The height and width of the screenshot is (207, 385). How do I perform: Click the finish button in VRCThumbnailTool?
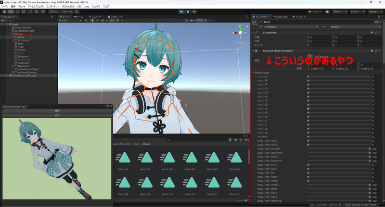tap(57, 115)
